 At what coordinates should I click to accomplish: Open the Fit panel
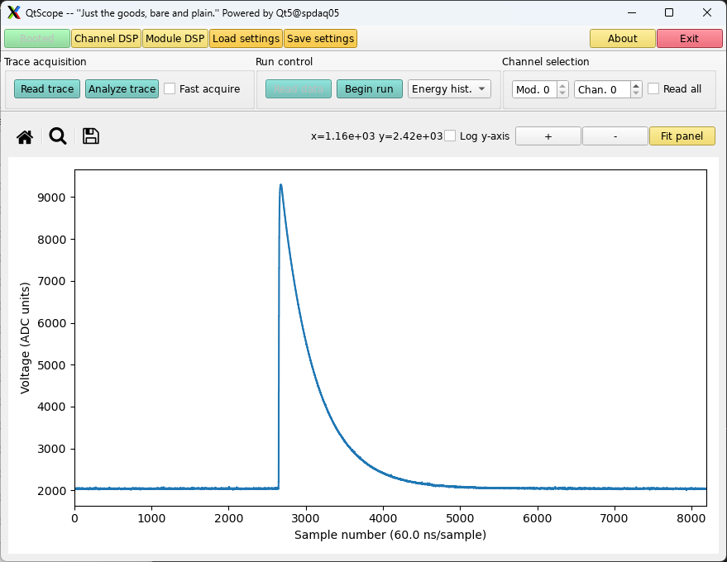(682, 136)
